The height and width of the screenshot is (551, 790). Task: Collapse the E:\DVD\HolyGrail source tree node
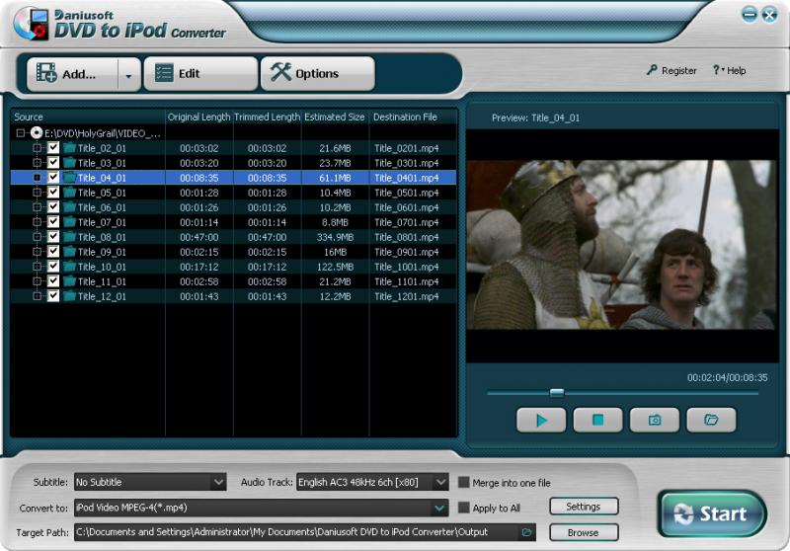pyautogui.click(x=19, y=132)
